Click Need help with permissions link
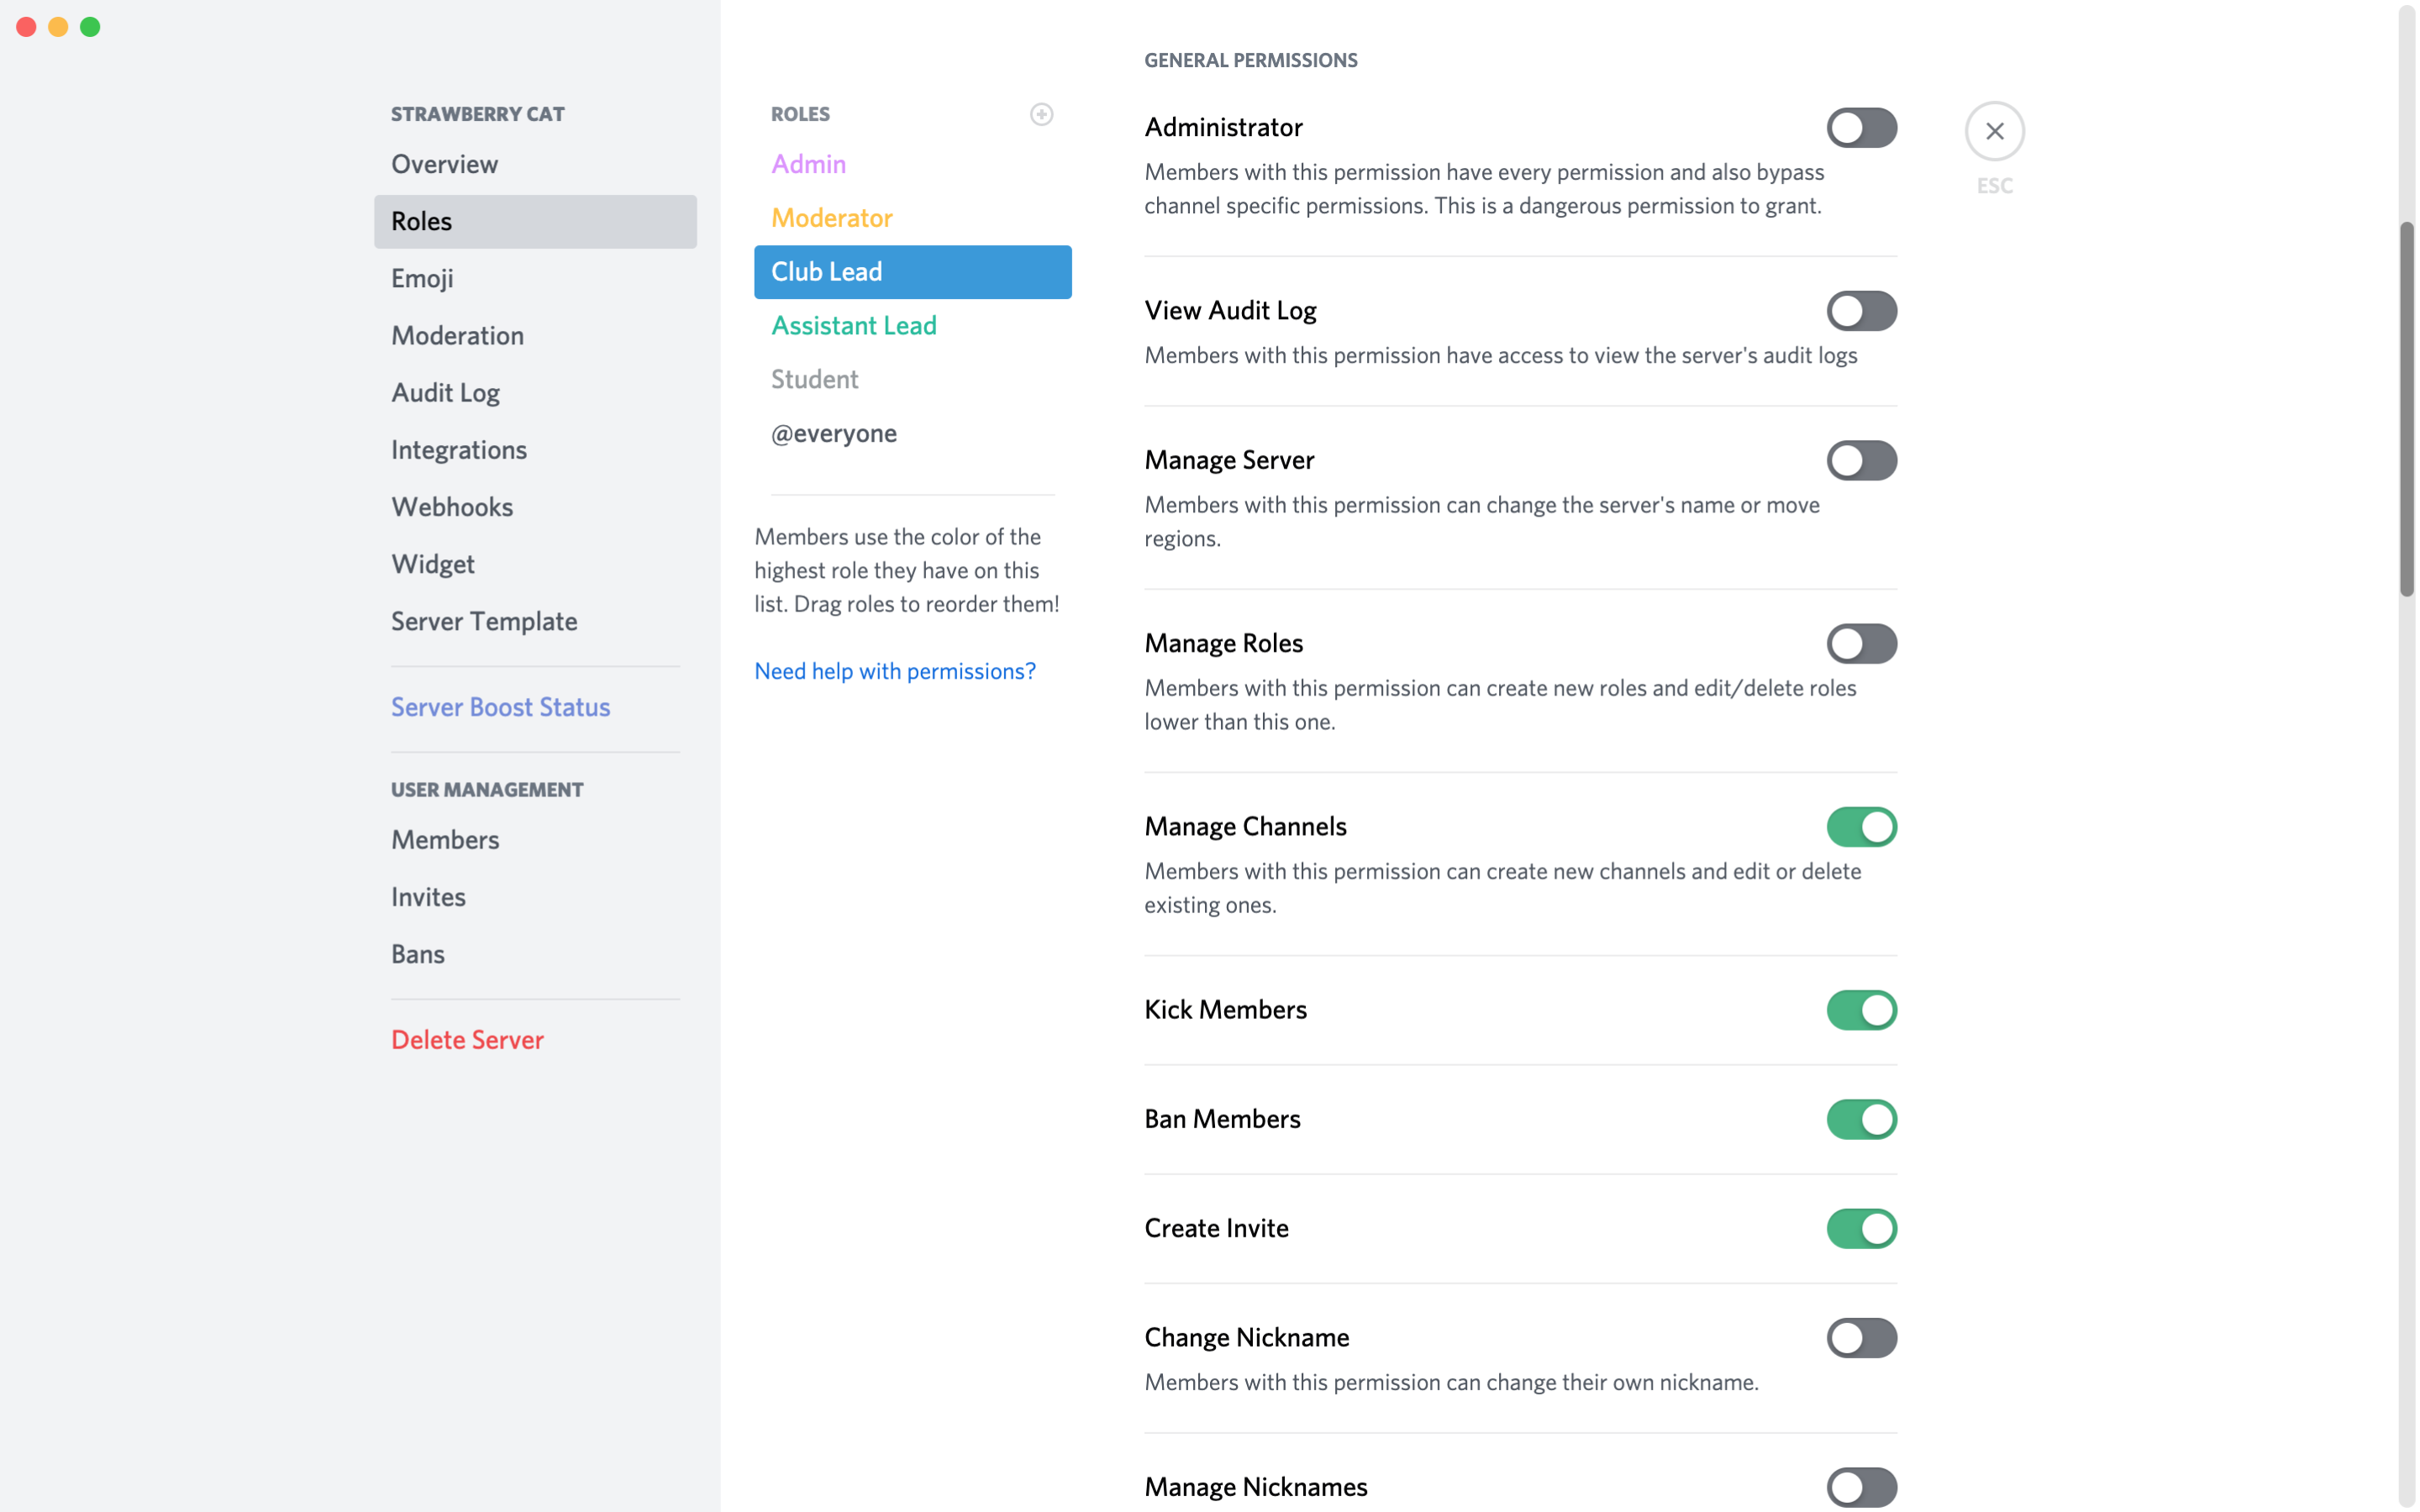 [x=894, y=669]
